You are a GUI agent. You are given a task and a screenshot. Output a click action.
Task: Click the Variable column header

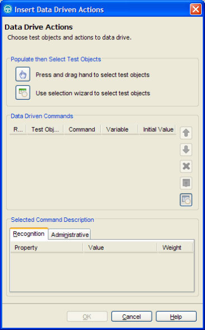119,129
